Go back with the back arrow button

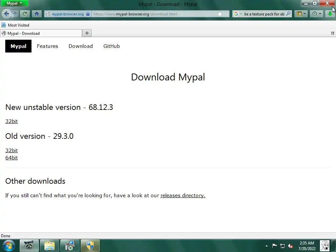tap(7, 14)
